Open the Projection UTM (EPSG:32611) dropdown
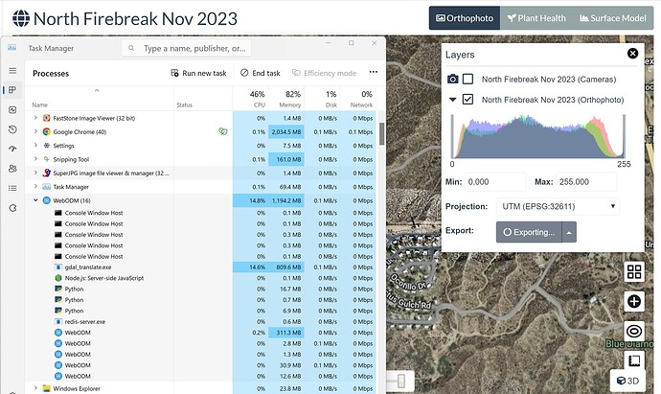Viewport: 661px width, 394px height. (558, 206)
